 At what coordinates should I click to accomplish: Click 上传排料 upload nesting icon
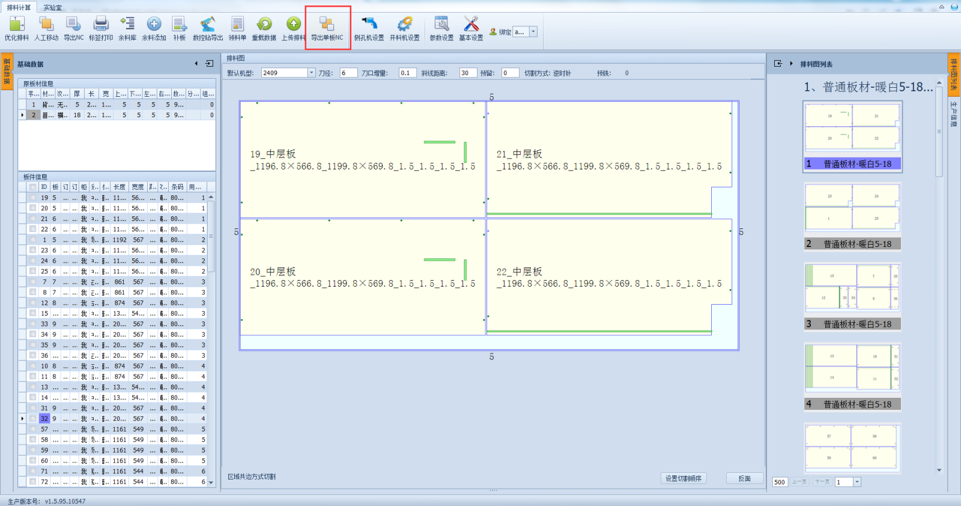click(294, 28)
